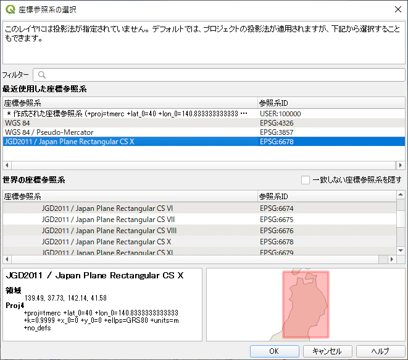Click the EPSG:6674 ID cell
Screen dimensions: 408x360
(x=277, y=208)
